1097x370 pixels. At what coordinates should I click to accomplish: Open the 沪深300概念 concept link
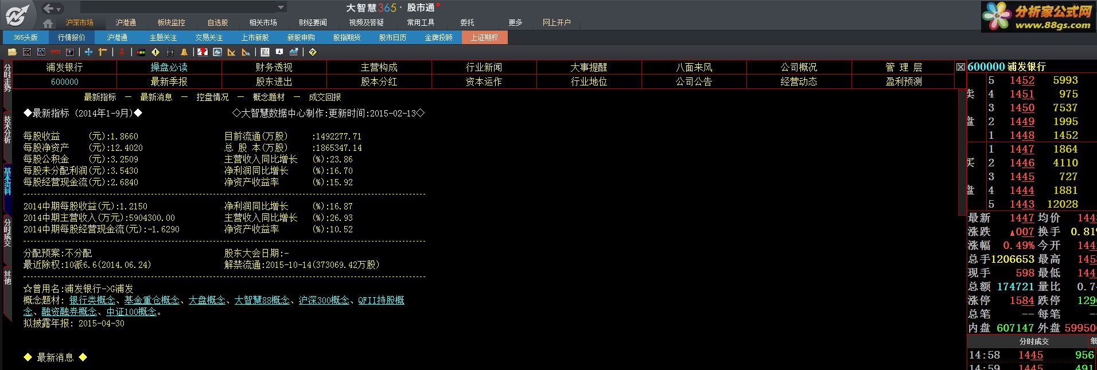tap(324, 301)
